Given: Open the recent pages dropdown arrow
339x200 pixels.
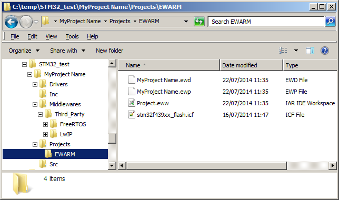Looking at the screenshot, I should click(36, 22).
